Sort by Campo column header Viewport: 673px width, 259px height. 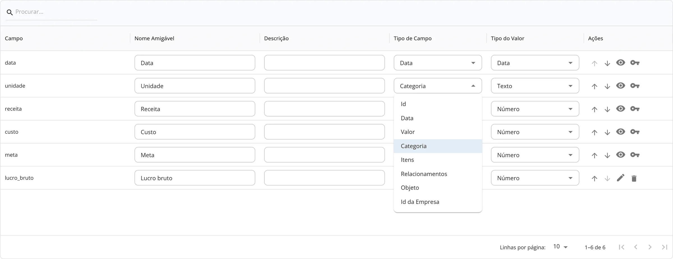14,38
